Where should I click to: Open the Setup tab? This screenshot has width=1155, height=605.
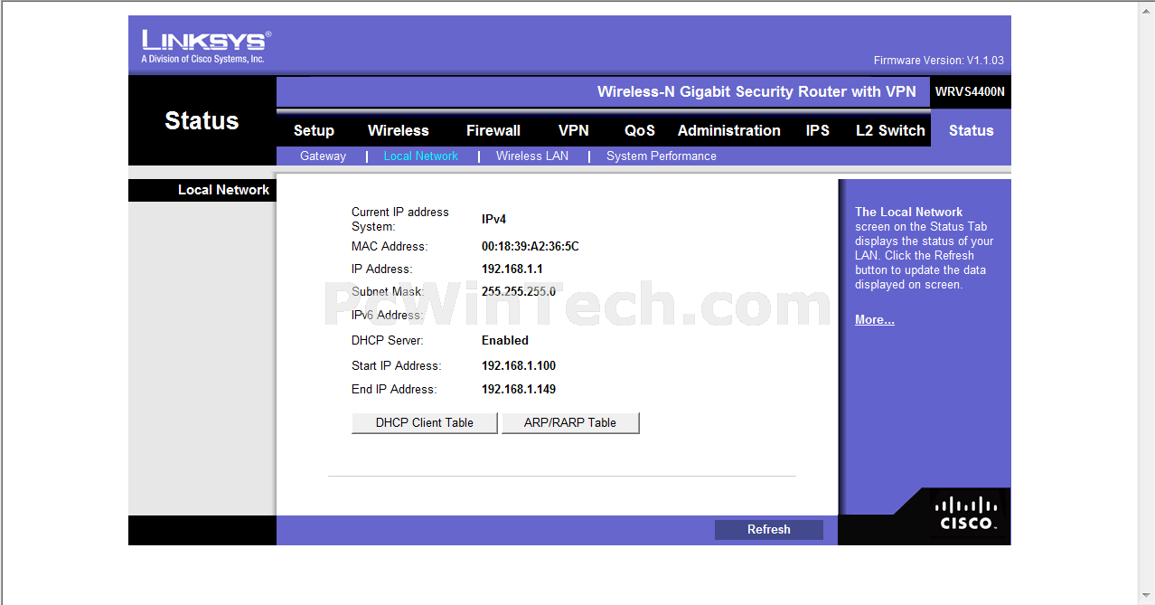314,130
